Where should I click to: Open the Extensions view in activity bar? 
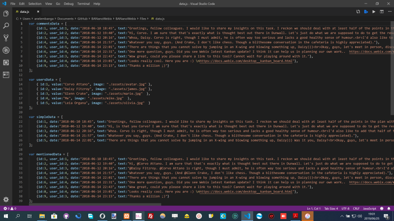[6, 62]
